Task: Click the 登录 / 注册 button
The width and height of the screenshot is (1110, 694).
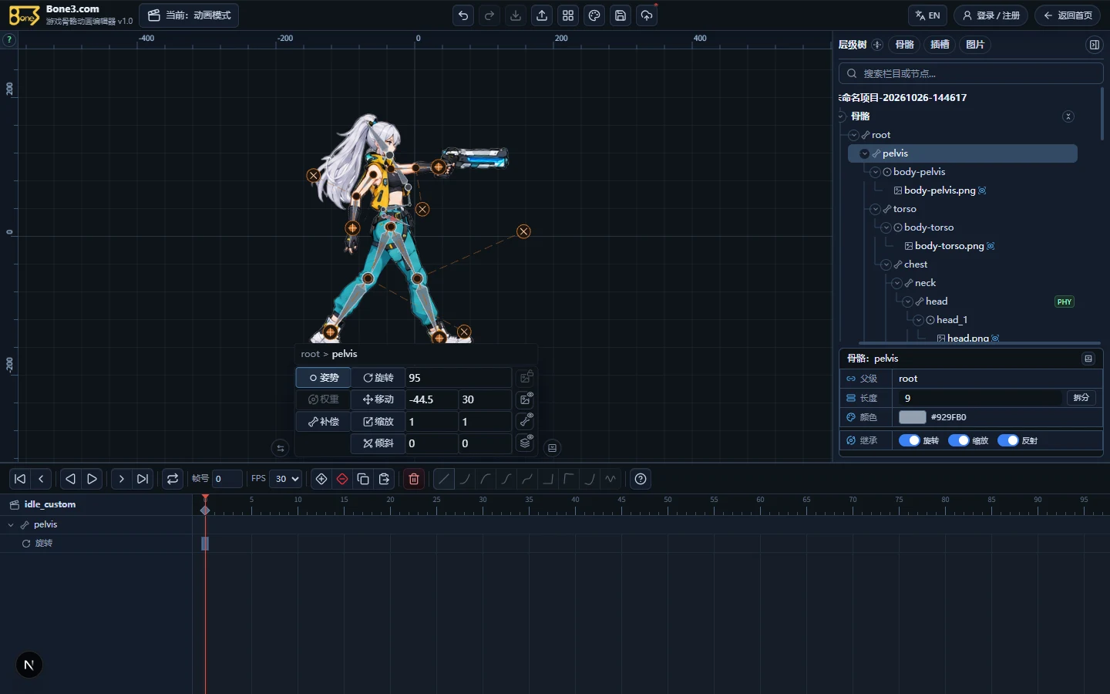Action: pos(991,15)
